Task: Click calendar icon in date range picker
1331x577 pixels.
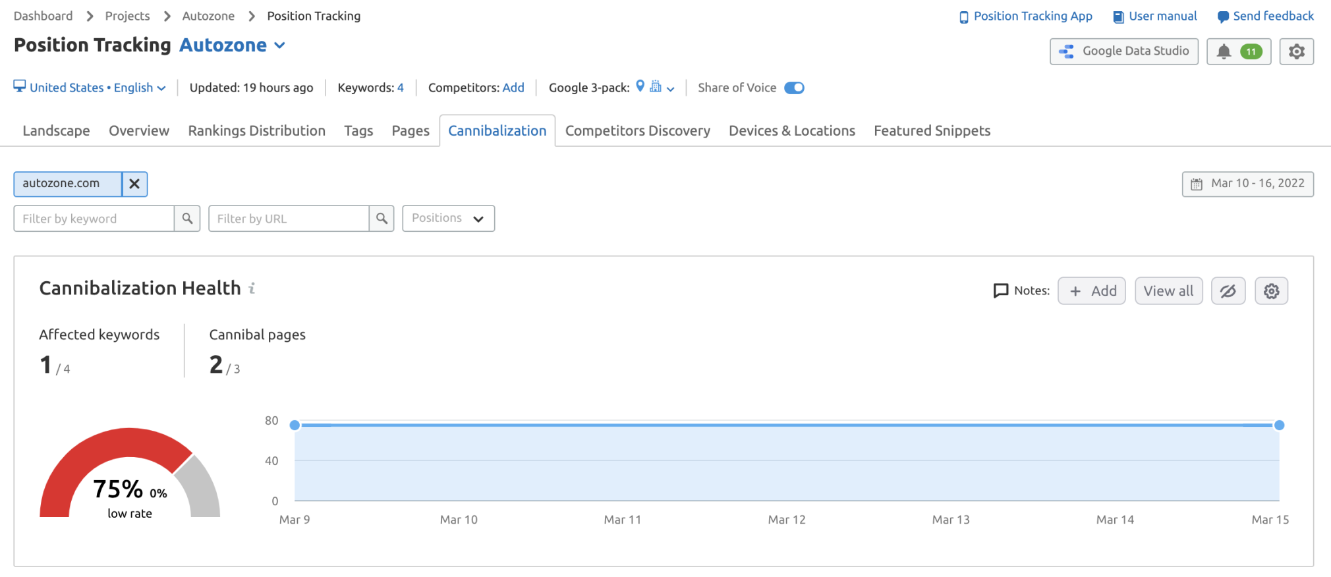Action: point(1197,184)
